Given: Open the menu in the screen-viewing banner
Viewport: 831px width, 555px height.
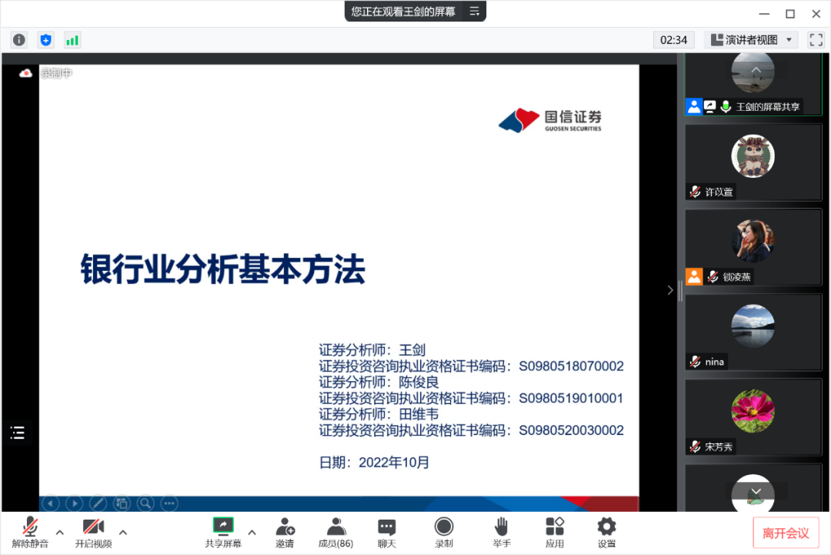Looking at the screenshot, I should (x=475, y=12).
